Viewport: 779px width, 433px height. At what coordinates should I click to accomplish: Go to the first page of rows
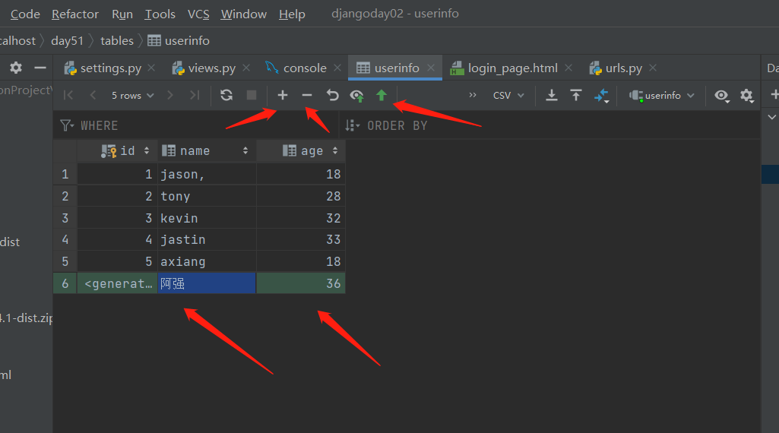click(x=68, y=95)
